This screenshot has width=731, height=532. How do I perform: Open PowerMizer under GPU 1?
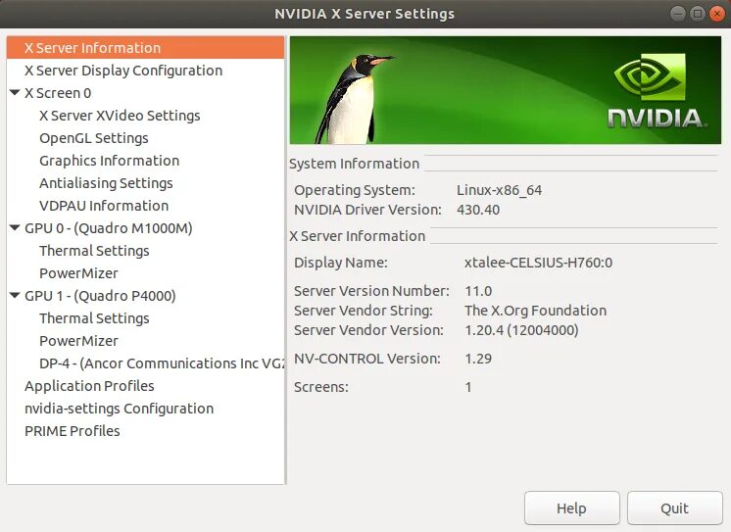pos(78,341)
